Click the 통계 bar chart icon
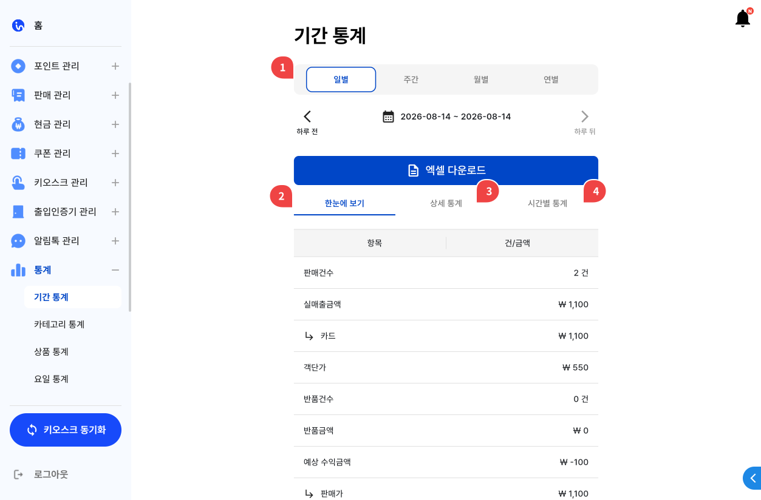 pyautogui.click(x=18, y=270)
